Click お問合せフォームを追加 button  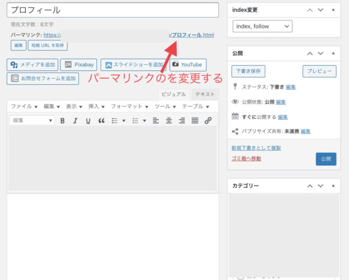43,79
